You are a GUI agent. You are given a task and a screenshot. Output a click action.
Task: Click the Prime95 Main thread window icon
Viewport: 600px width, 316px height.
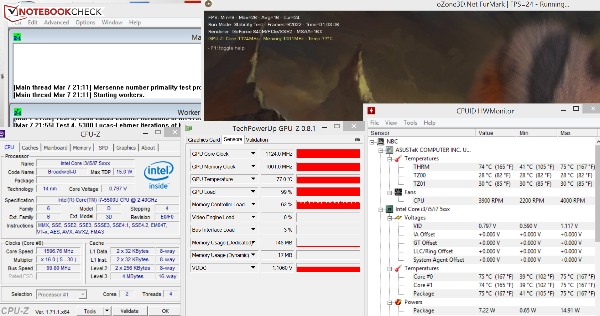[x=17, y=37]
